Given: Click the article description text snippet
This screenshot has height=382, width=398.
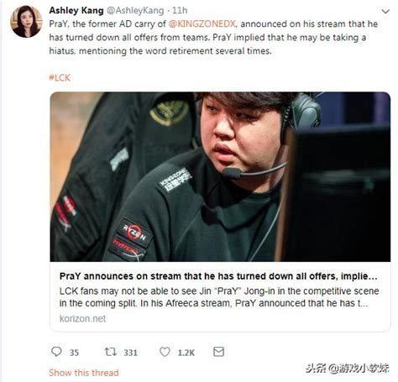Looking at the screenshot, I should [x=219, y=297].
